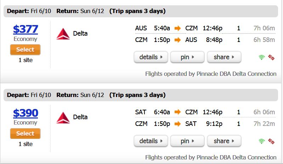
Task: Click orange arrow between CZM 1:50p and SAT
Action: click(177, 124)
